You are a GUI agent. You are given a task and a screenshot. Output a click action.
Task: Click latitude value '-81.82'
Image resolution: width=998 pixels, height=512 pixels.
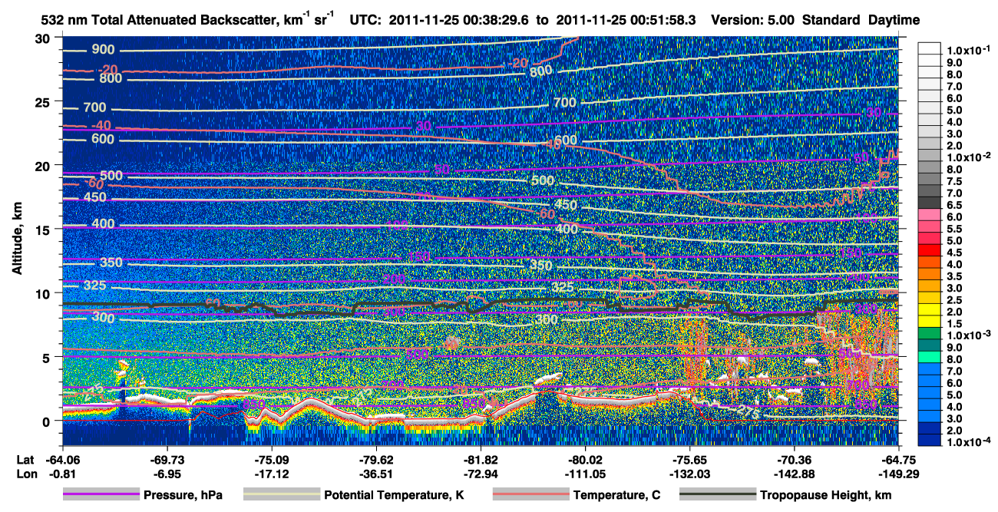click(481, 459)
